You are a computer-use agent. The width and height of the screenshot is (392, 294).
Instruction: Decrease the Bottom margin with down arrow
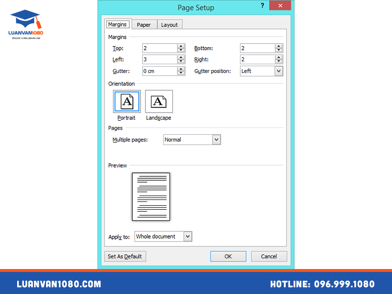(x=279, y=50)
